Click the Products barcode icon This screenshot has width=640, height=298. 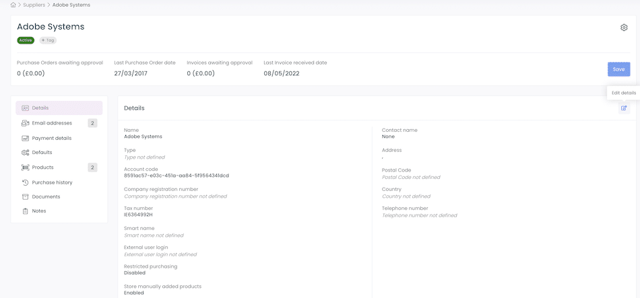tap(26, 167)
